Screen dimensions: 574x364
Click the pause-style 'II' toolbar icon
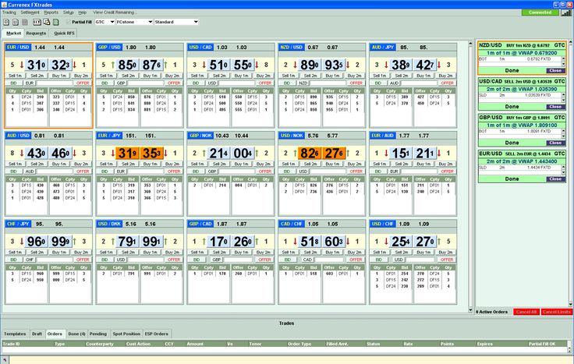pos(16,23)
